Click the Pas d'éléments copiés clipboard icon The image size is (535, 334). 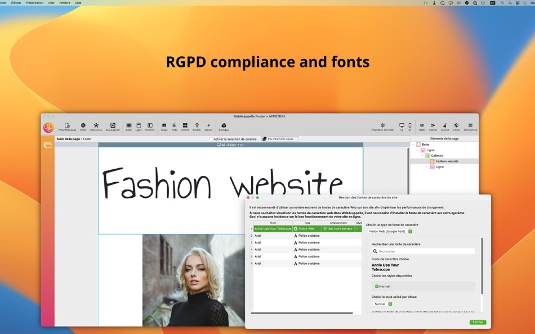pos(265,139)
